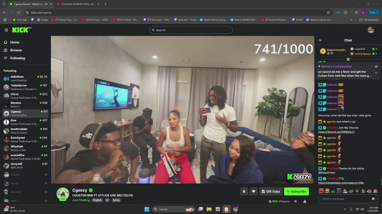
Task: Open the Kick Logo bookmark
Action: (20, 20)
